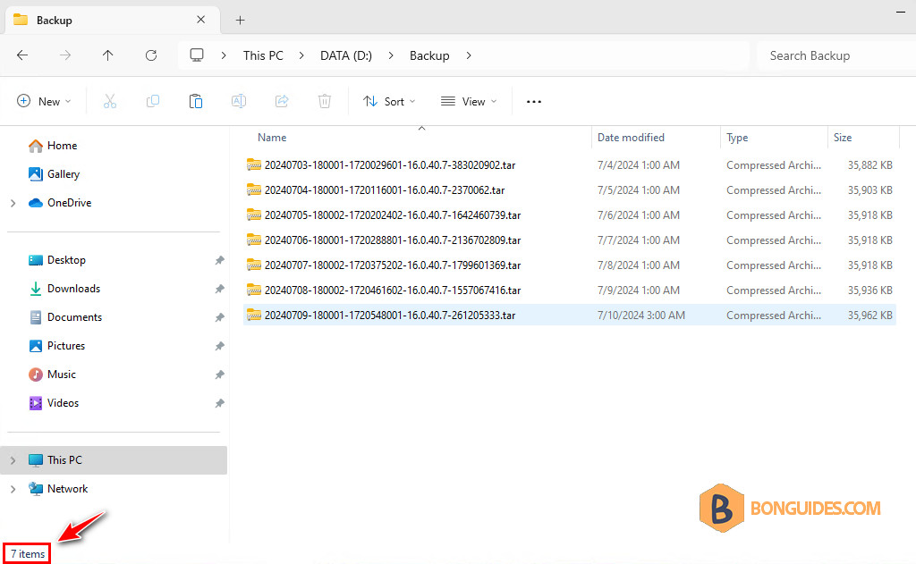Go forward with the right arrow

tap(65, 55)
